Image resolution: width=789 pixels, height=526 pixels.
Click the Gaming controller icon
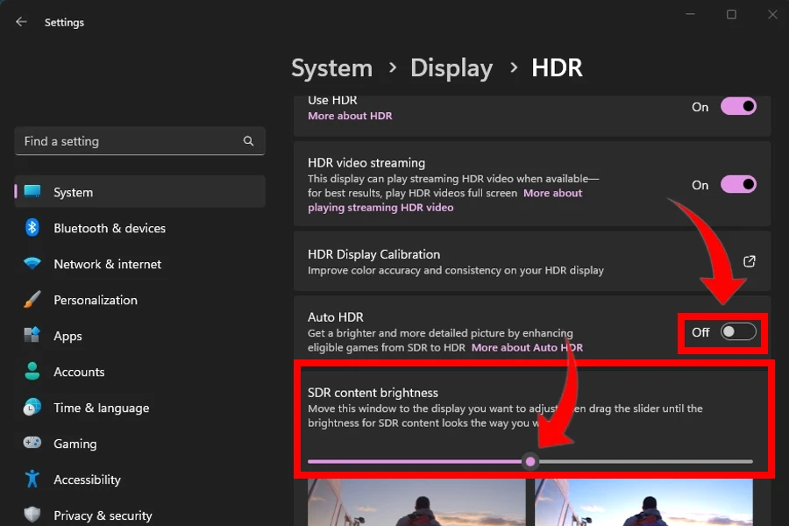click(x=32, y=443)
